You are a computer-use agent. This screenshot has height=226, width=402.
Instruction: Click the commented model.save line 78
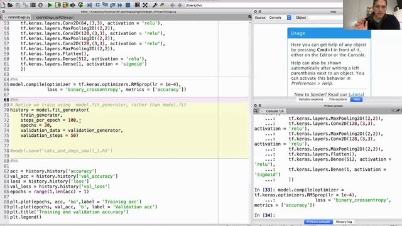62,151
